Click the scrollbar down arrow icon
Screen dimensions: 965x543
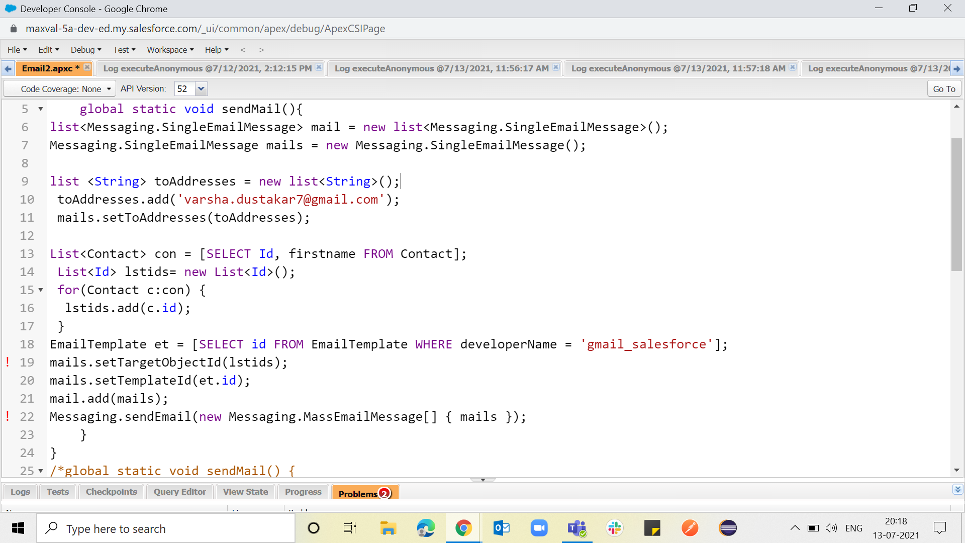(956, 471)
